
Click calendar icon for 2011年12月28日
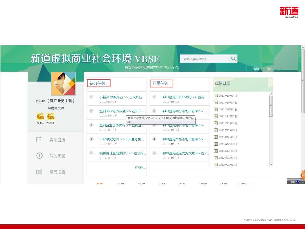216,144
